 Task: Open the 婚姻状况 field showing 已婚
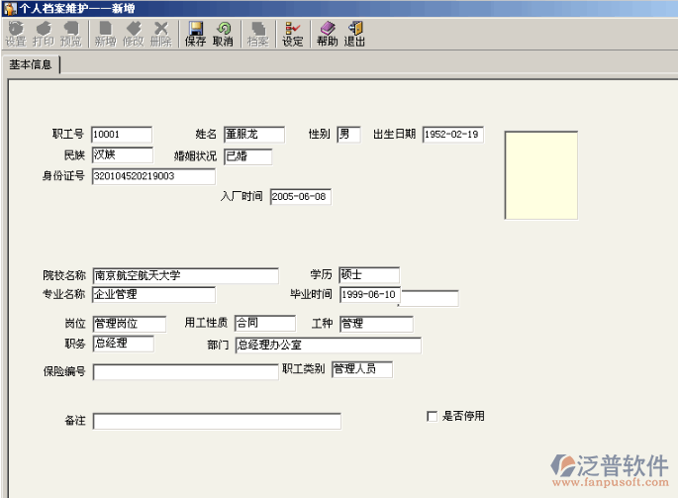(x=246, y=156)
